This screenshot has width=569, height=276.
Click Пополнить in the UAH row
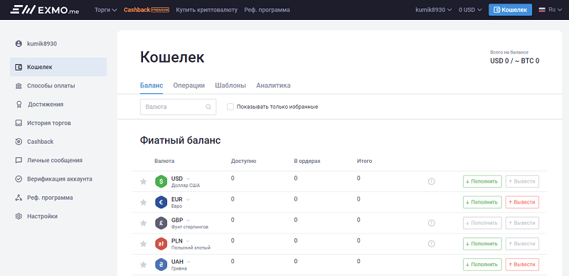pos(482,265)
